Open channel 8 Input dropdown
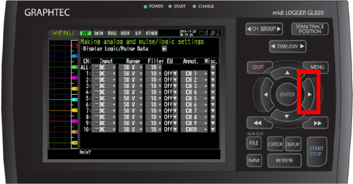This screenshot has height=184, width=353. tap(105, 117)
